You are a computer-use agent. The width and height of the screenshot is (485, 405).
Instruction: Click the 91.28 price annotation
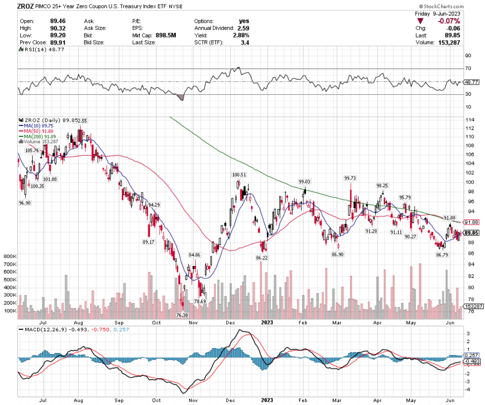[371, 231]
